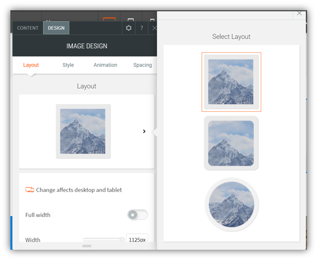Select the circular layout thumbnail
317x264 pixels.
(231, 204)
